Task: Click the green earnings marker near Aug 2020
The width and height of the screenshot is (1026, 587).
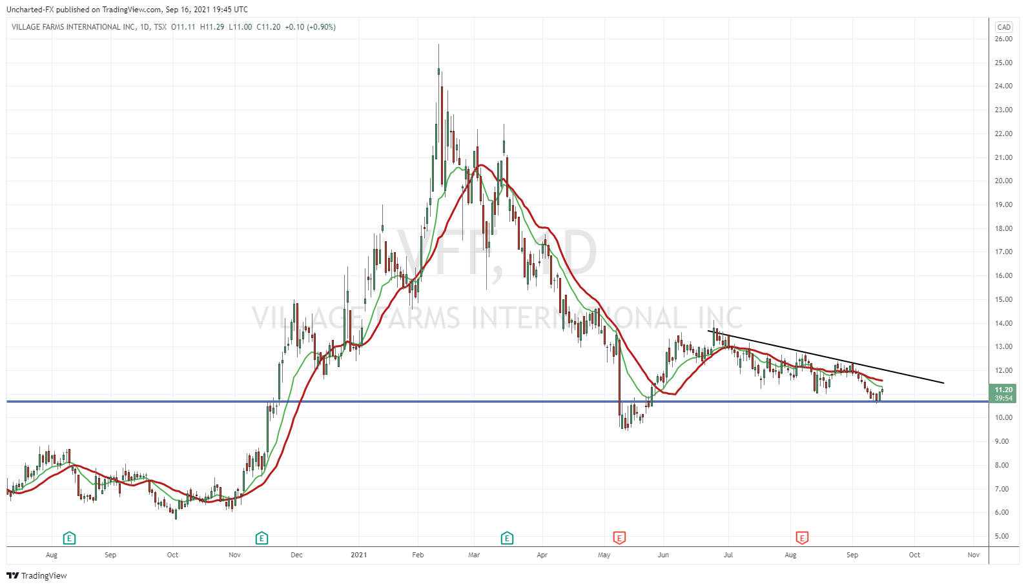Action: [69, 538]
